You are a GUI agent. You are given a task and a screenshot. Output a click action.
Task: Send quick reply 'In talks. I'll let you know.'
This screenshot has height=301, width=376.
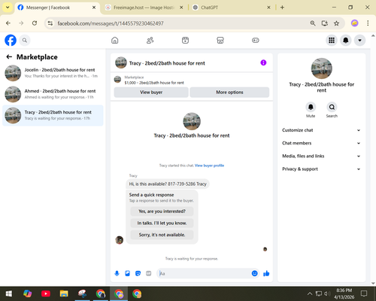pyautogui.click(x=162, y=223)
